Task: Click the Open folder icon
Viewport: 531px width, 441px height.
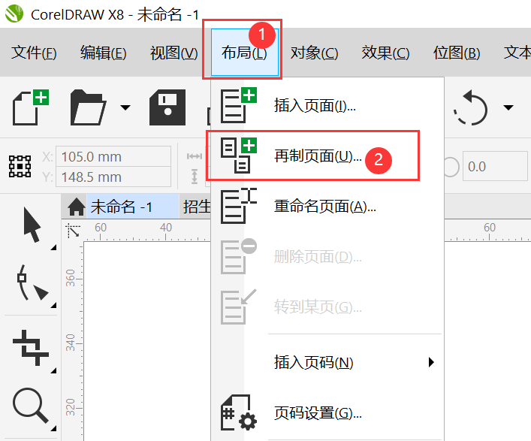Action: tap(88, 107)
